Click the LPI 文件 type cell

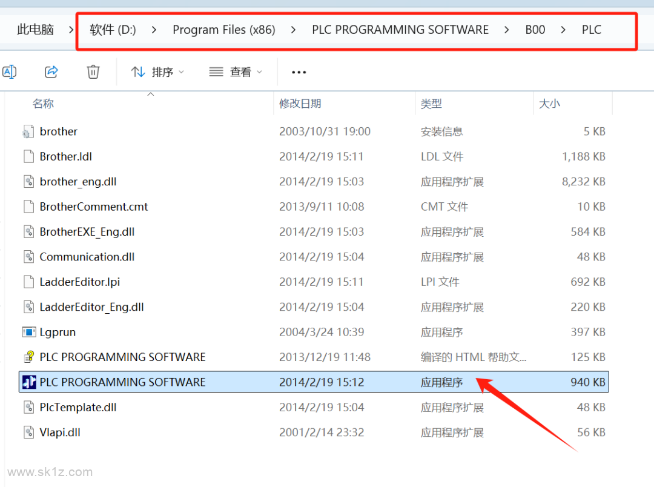(440, 282)
